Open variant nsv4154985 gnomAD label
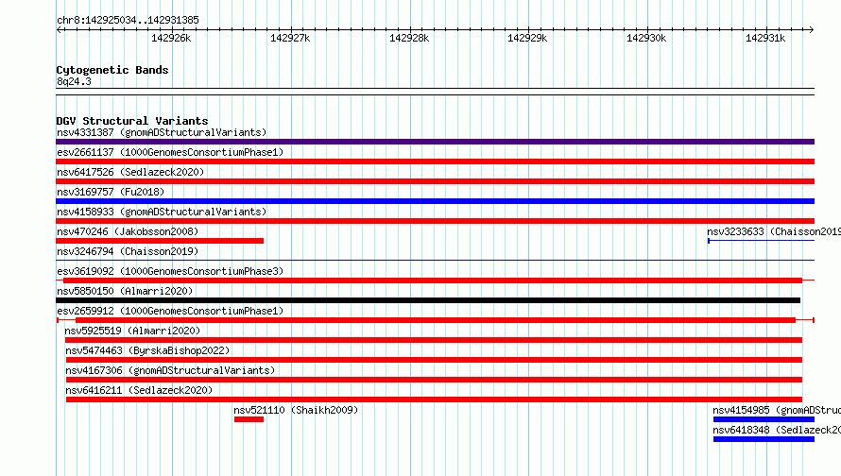The width and height of the screenshot is (841, 476). click(777, 410)
